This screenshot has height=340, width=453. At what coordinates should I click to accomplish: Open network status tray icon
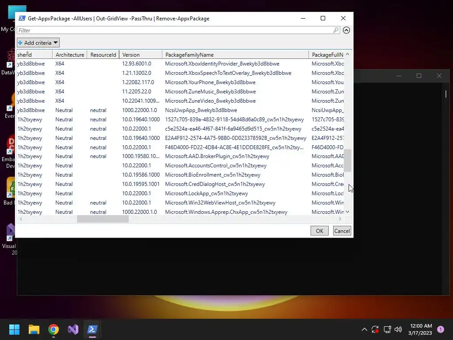(387, 329)
